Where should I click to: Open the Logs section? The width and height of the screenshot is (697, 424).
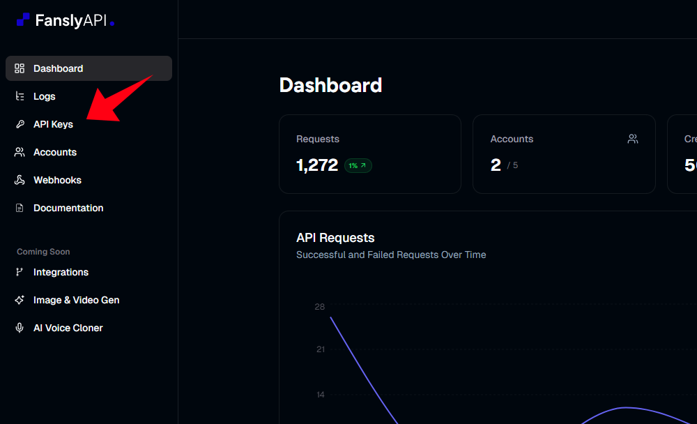(46, 96)
